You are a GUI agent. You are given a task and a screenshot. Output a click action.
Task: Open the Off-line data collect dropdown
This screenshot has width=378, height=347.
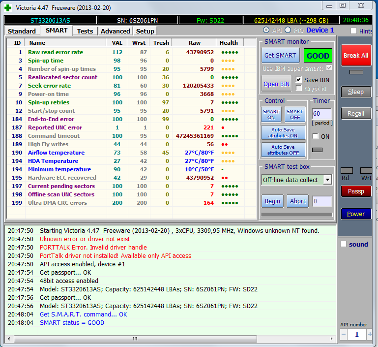coord(327,180)
